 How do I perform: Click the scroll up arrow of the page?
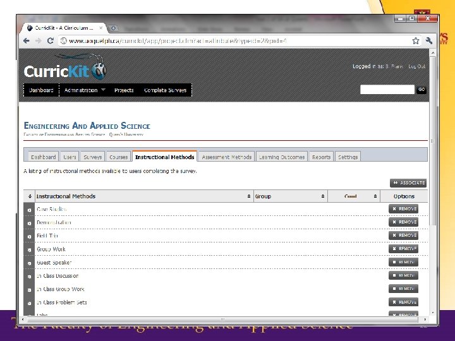tap(432, 53)
